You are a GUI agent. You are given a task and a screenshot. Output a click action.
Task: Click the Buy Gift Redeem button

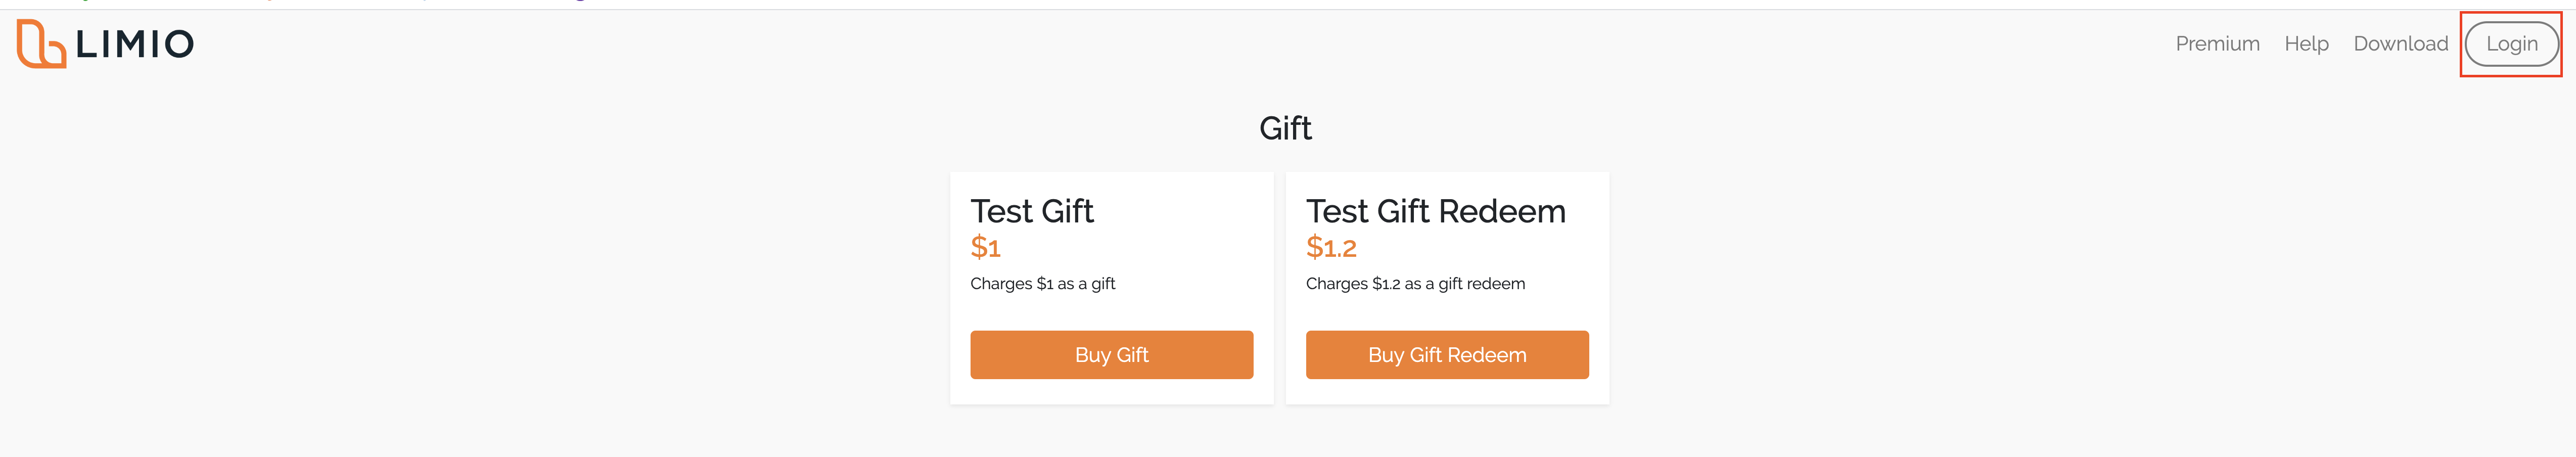point(1447,355)
